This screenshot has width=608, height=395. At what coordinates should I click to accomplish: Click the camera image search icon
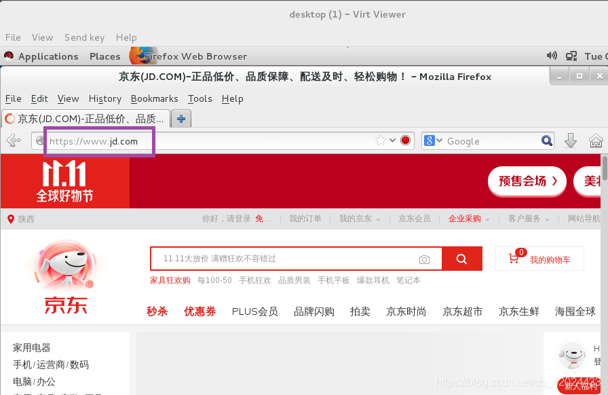pyautogui.click(x=424, y=259)
